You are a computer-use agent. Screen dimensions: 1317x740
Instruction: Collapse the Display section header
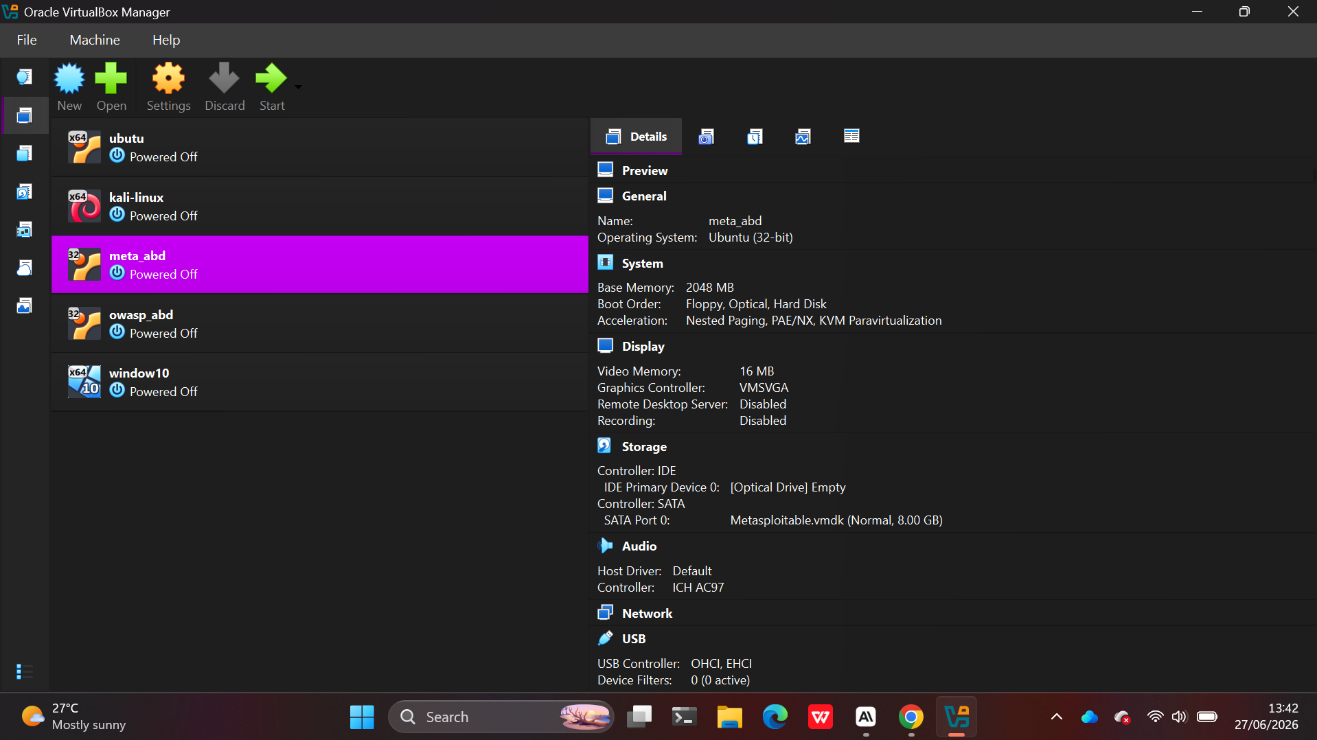[643, 346]
